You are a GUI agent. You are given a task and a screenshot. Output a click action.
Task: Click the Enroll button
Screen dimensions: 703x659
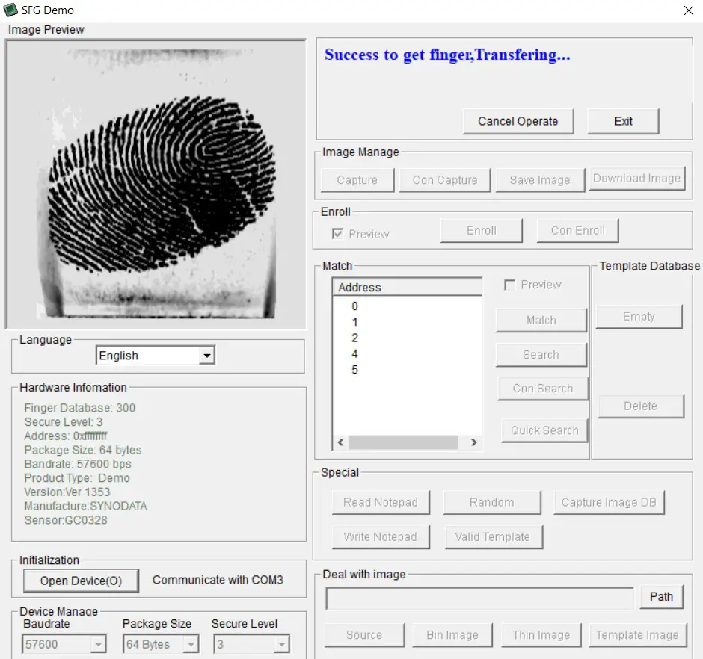pyautogui.click(x=482, y=230)
